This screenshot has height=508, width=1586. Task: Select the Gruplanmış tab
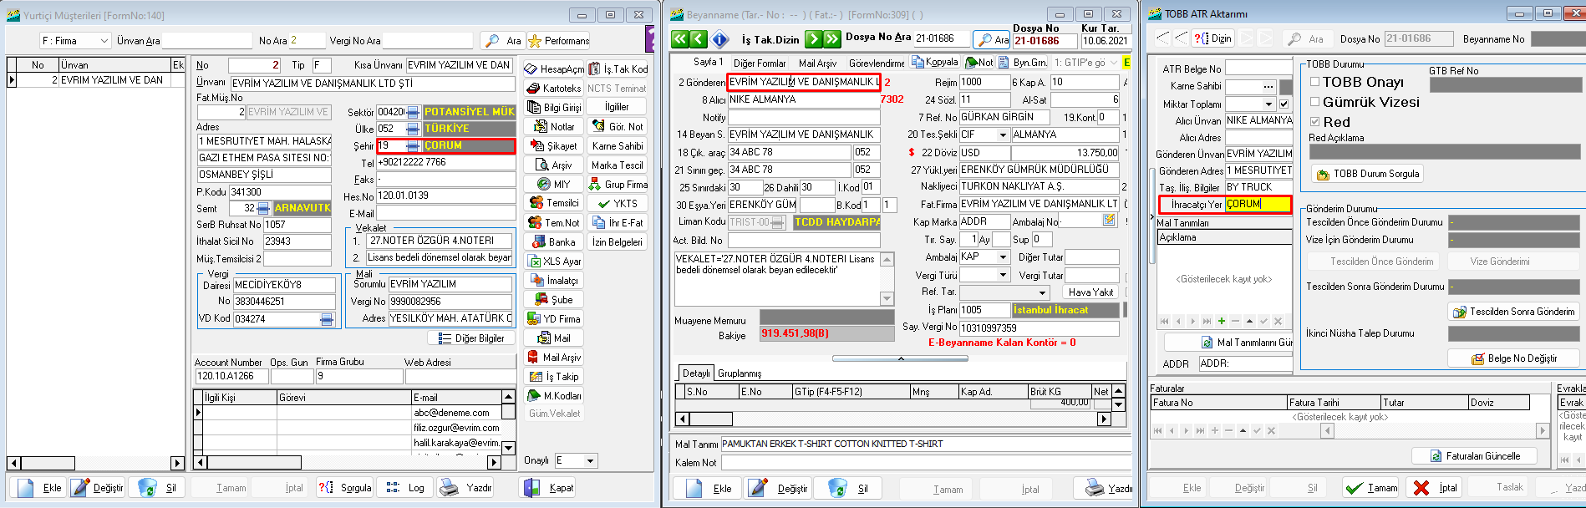point(740,373)
